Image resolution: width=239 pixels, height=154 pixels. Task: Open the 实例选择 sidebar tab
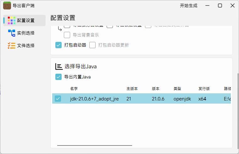coord(25,33)
